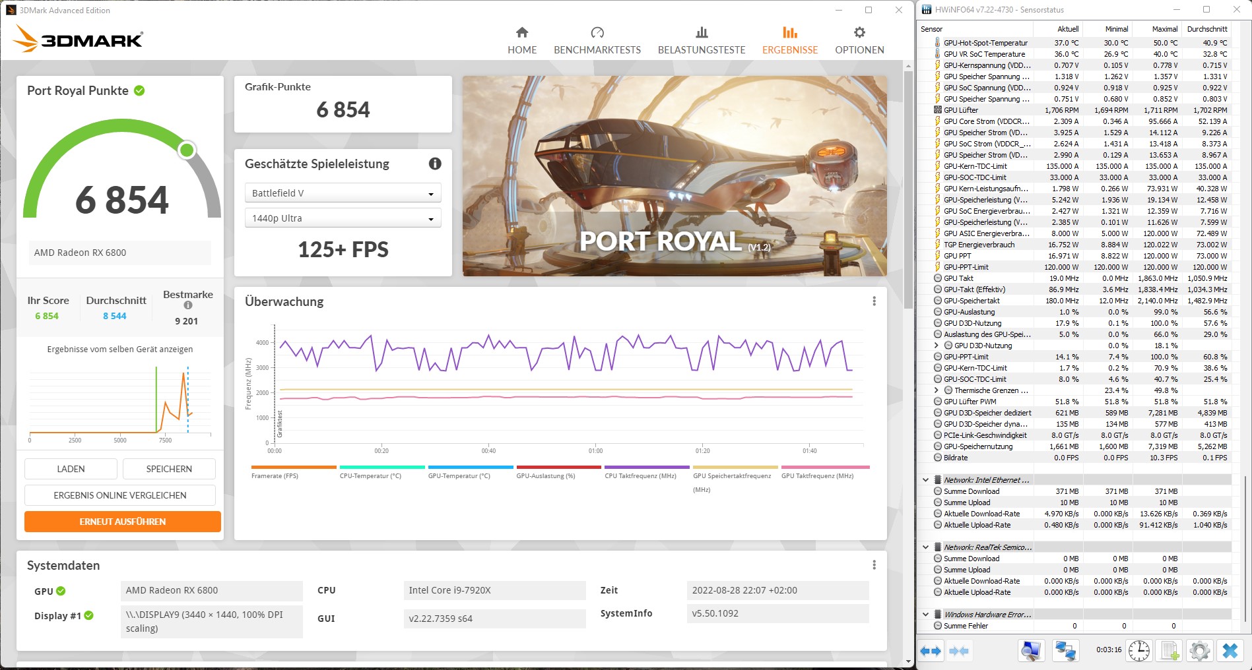Screen dimensions: 1252x670
Task: Click the score distribution chart
Action: coord(120,404)
